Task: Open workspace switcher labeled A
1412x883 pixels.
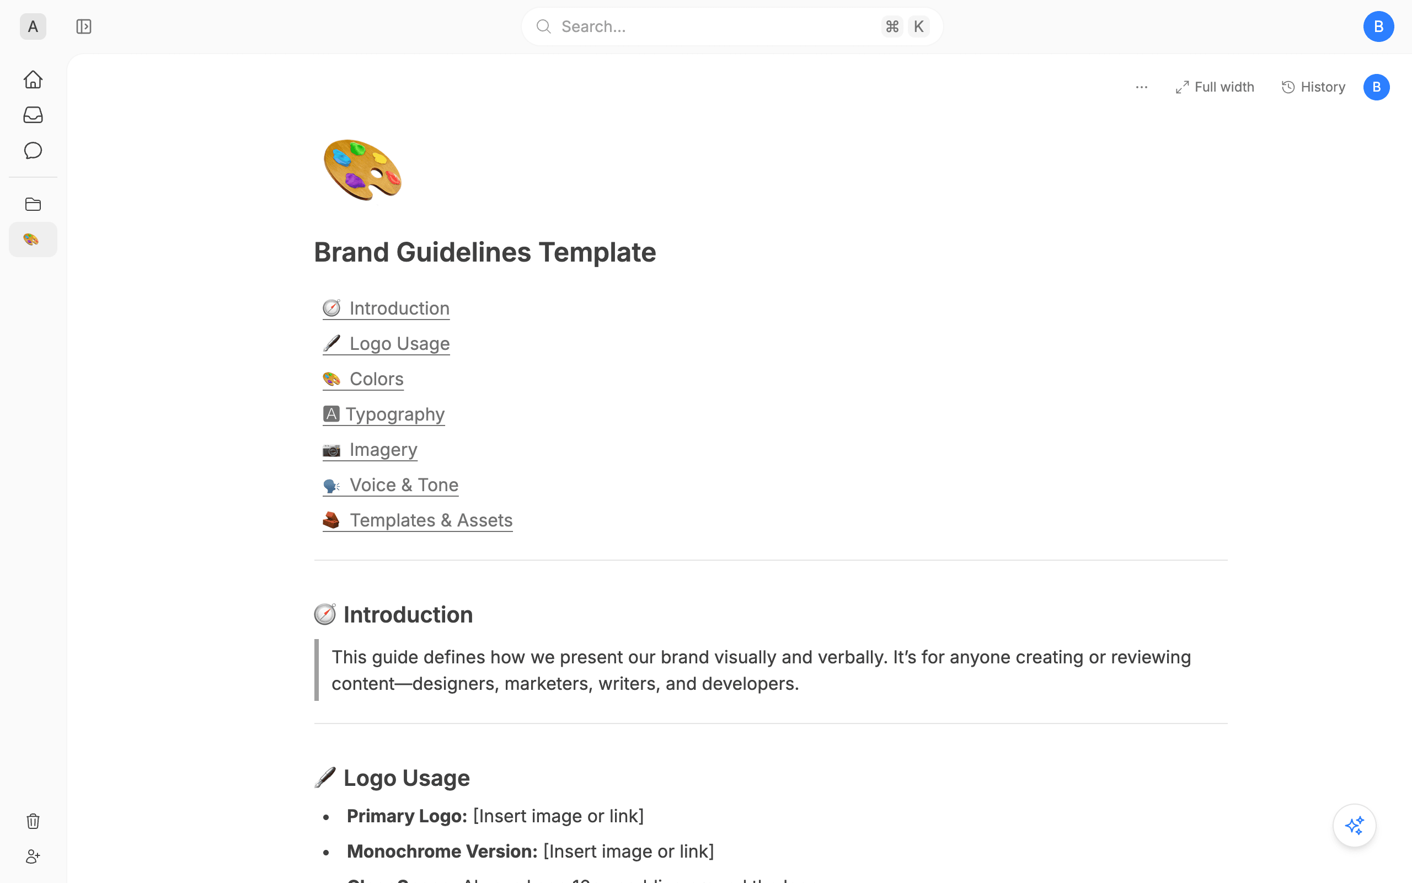Action: tap(33, 27)
